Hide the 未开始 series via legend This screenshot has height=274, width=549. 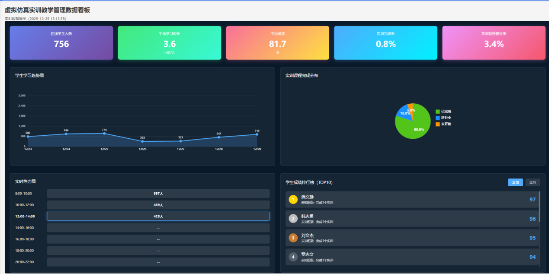(443, 124)
